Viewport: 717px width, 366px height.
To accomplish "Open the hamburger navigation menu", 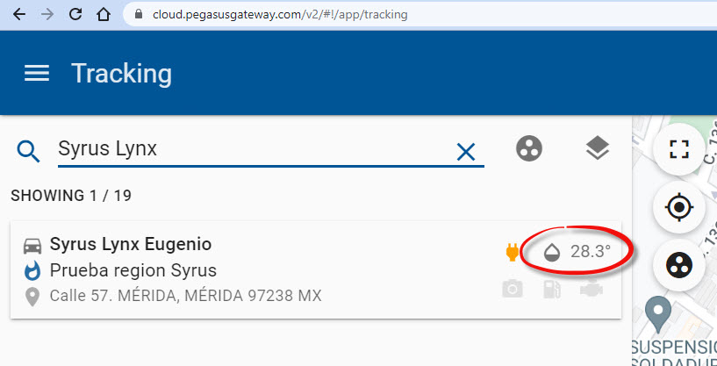I will click(36, 74).
